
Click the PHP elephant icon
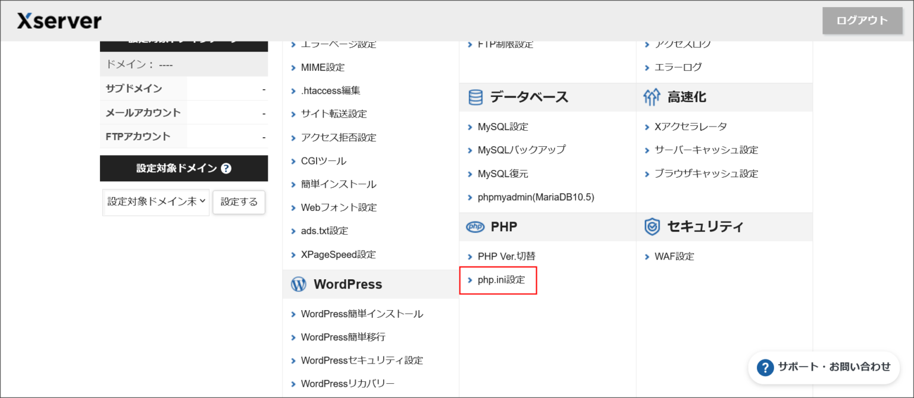[474, 226]
